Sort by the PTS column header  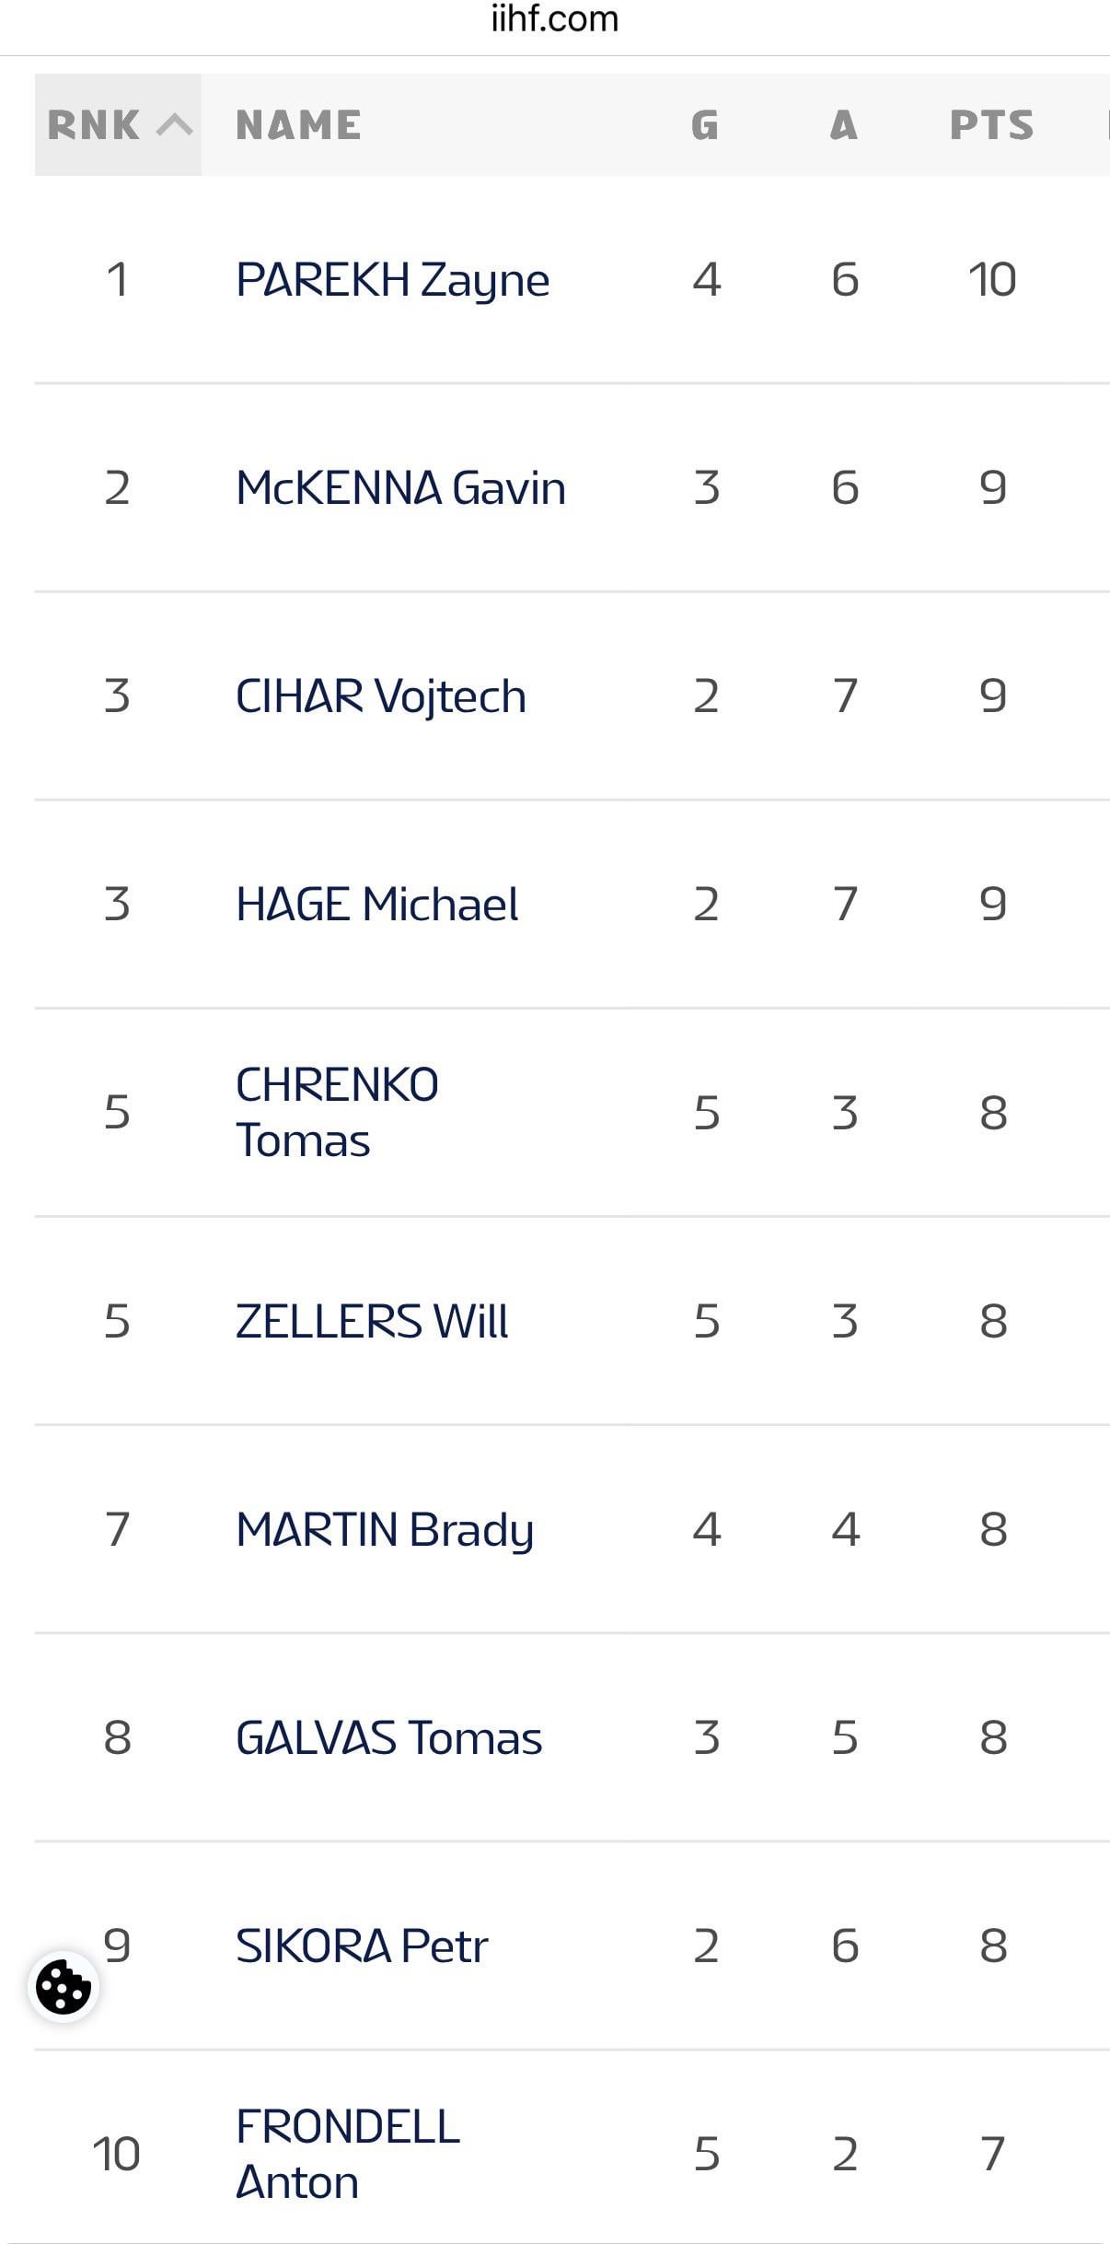(x=991, y=124)
